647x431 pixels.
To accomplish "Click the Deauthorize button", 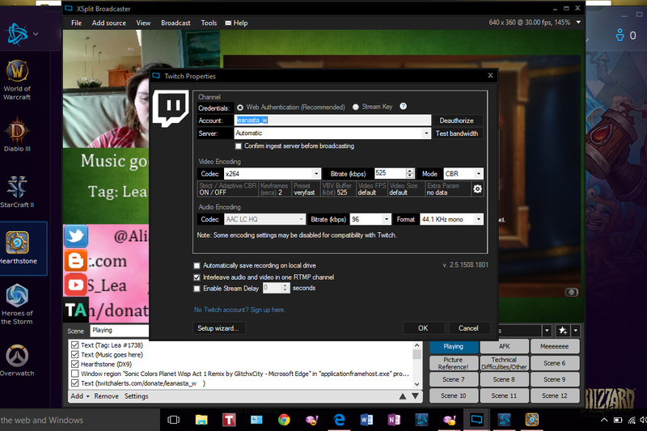I will [456, 120].
